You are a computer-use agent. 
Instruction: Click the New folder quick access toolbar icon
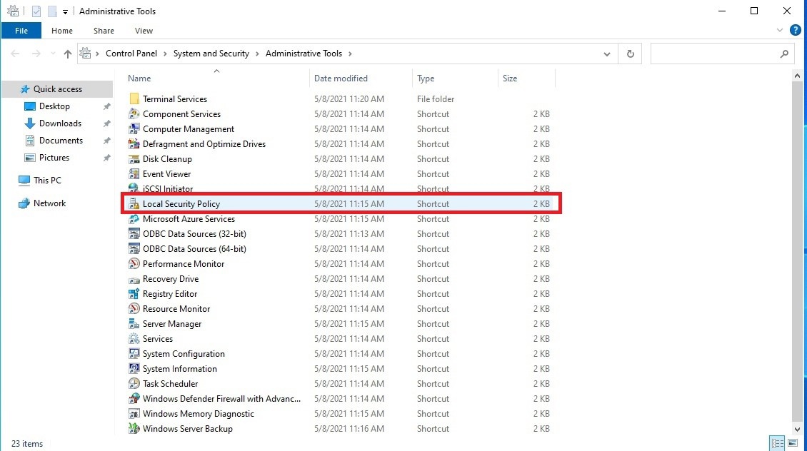pos(52,11)
